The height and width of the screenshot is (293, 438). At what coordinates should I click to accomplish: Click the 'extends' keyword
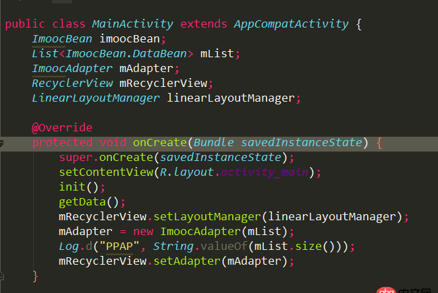coord(204,24)
